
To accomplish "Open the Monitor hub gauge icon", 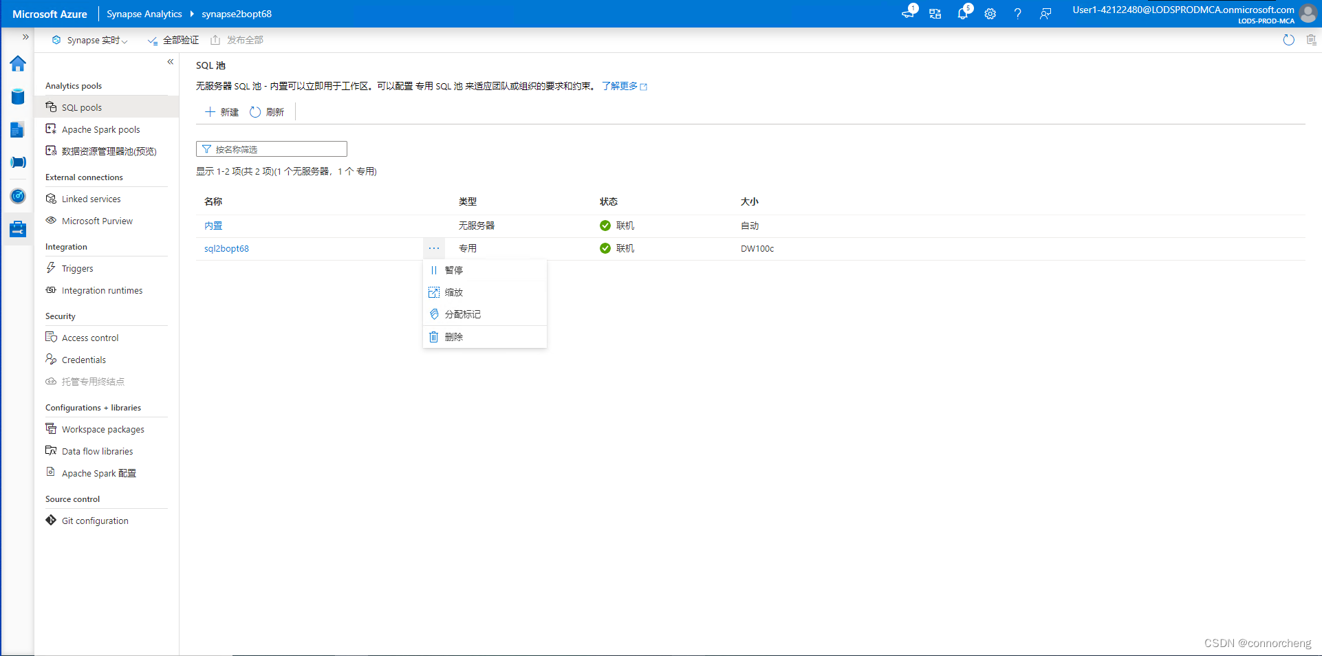I will tap(18, 196).
